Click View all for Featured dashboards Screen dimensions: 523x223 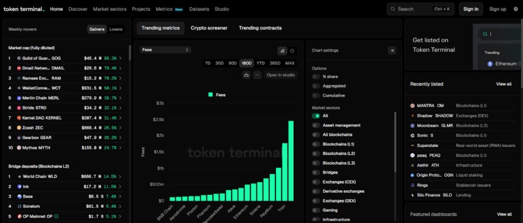504,214
